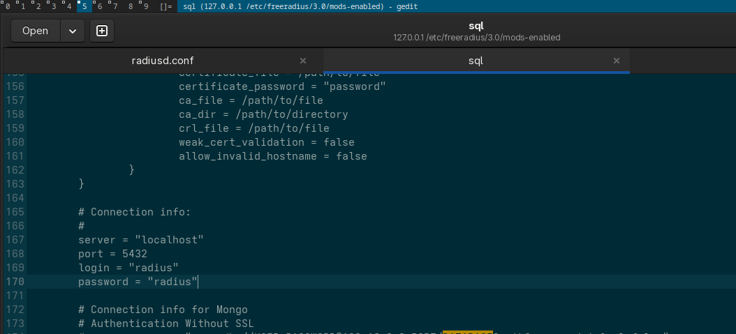Click the highlighted text on the last line
The height and width of the screenshot is (334, 736).
point(467,332)
